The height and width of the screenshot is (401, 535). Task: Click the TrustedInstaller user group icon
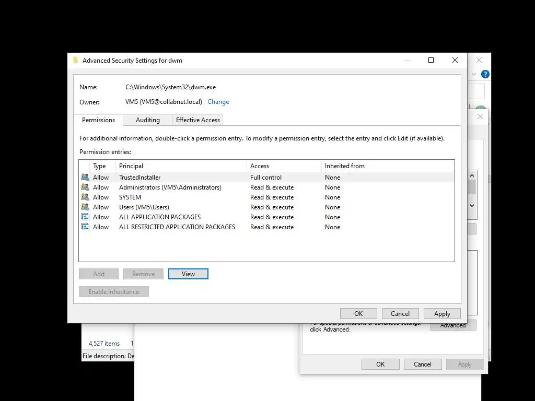[x=85, y=178]
